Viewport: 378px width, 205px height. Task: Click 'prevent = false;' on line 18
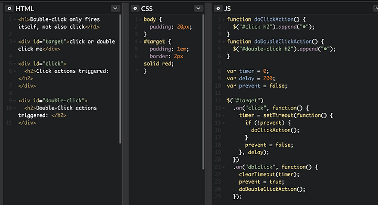pos(269,145)
